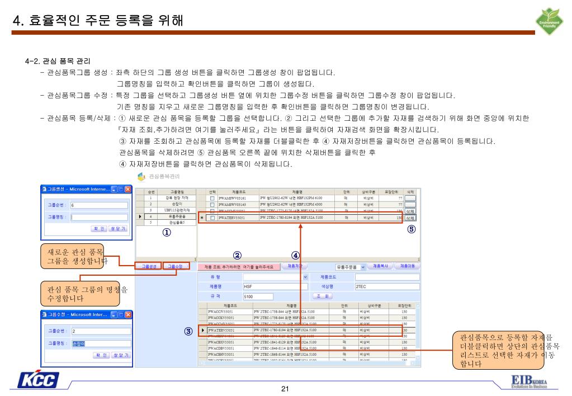Click the 그룹수정 button
Screen dimensions: 572x396
point(176,266)
